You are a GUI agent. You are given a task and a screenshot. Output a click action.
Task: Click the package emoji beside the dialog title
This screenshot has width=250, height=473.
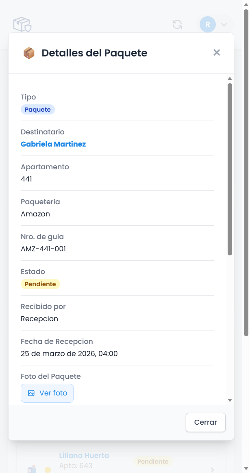click(28, 52)
